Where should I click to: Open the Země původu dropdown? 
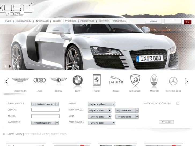(x=101, y=123)
